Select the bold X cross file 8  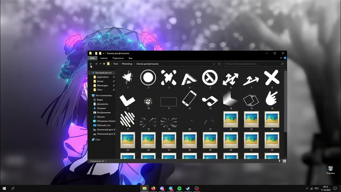[x=272, y=78]
